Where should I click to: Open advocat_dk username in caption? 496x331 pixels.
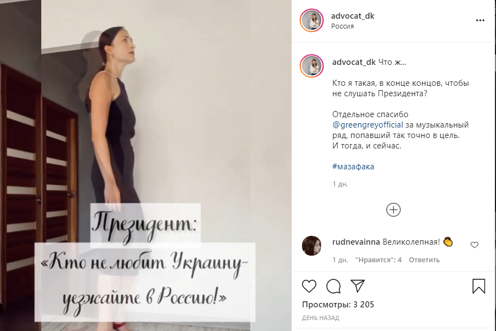pyautogui.click(x=354, y=62)
